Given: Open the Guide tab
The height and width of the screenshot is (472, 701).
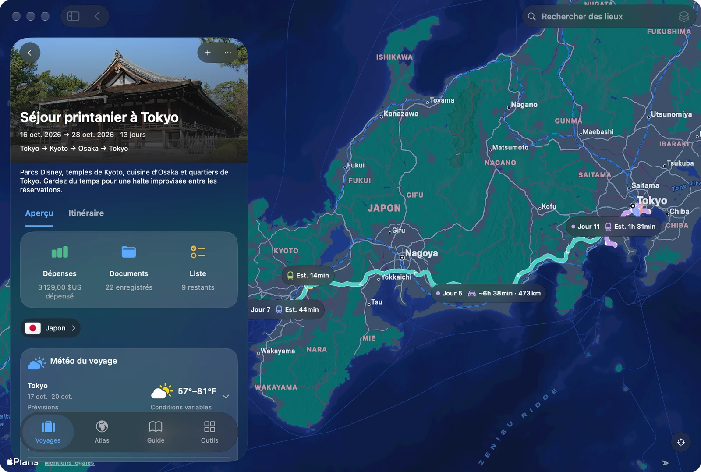Looking at the screenshot, I should pyautogui.click(x=156, y=432).
